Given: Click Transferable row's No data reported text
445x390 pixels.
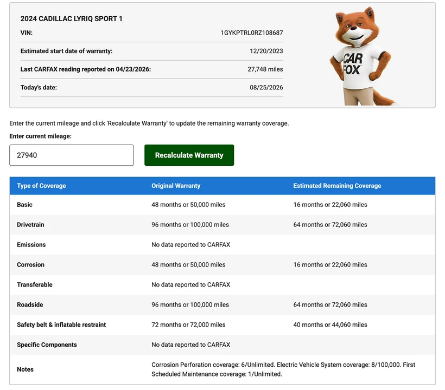Looking at the screenshot, I should click(190, 284).
